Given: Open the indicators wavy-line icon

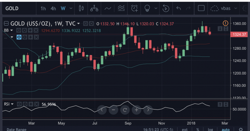Looking at the screenshot, I should 108,8.
